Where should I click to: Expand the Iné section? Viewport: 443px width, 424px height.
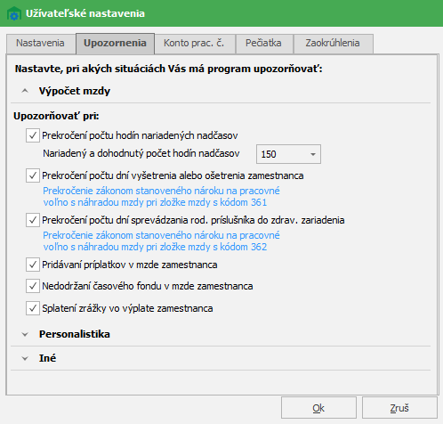[25, 358]
